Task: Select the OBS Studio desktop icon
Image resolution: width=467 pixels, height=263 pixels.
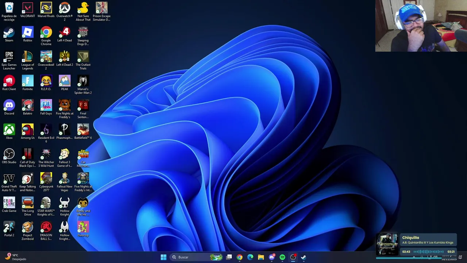Action: coord(9,156)
